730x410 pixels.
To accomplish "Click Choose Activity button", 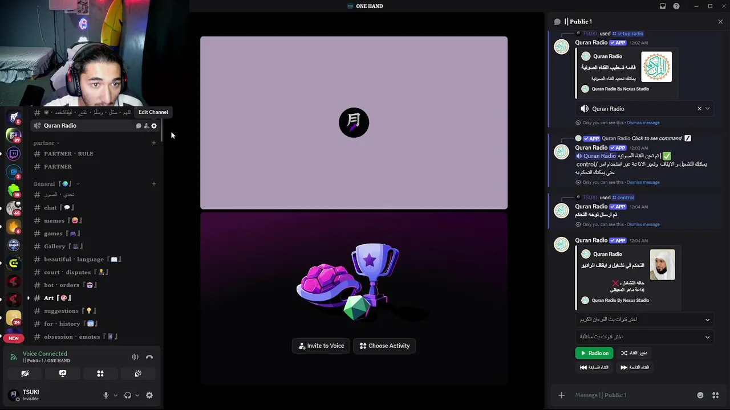I will click(385, 346).
